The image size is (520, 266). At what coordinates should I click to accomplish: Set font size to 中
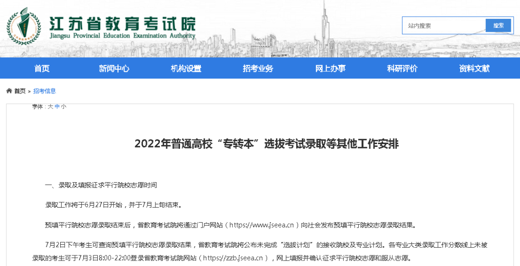[x=57, y=106]
